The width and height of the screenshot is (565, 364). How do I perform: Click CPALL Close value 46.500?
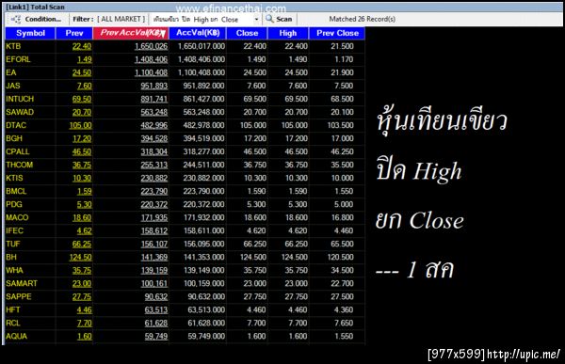coord(255,151)
